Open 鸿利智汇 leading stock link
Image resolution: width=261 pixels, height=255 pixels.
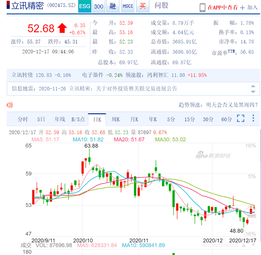[x=158, y=75]
